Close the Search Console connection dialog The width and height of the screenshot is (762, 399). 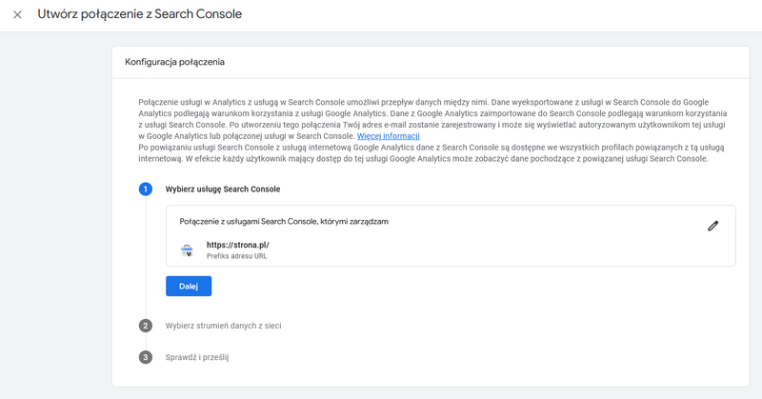pos(17,15)
